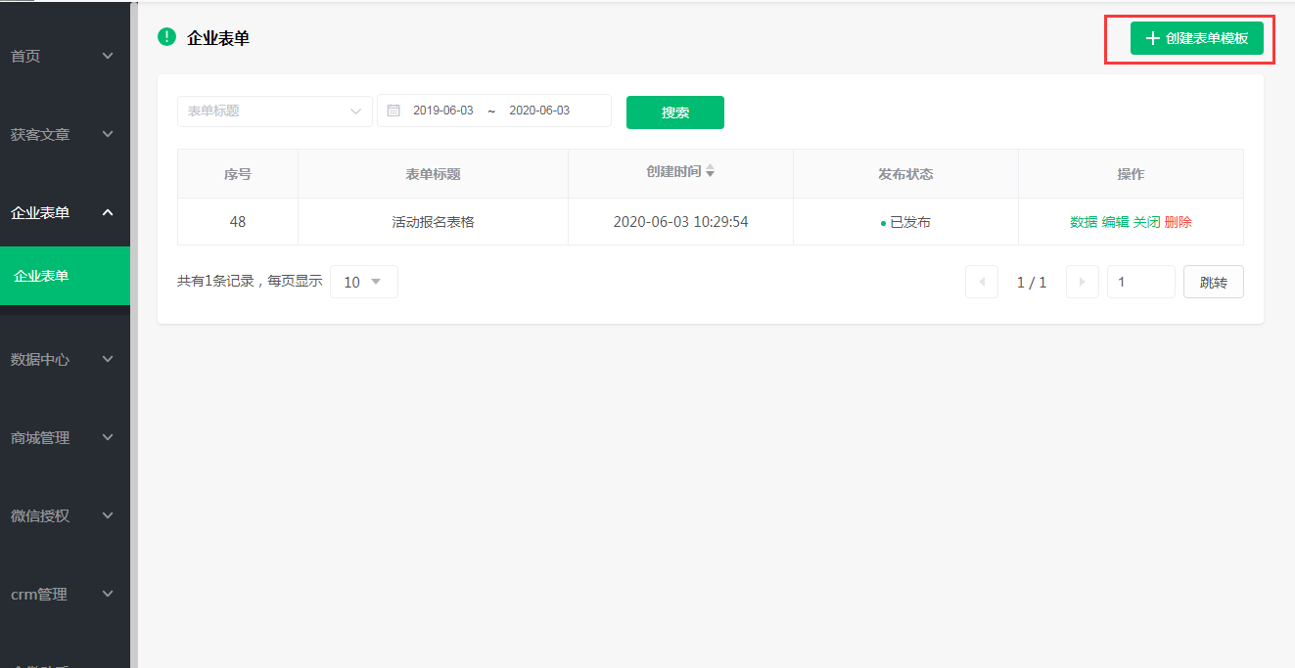Expand the 微信授权 sidebar menu
Screen dimensions: 1295x668
click(65, 515)
